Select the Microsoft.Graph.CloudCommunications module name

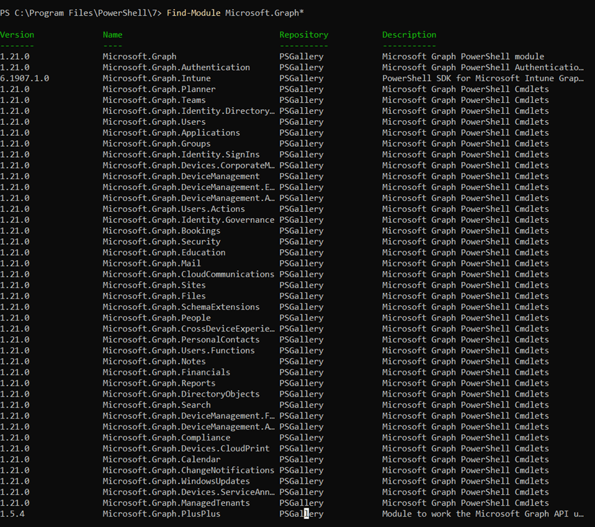tap(188, 274)
